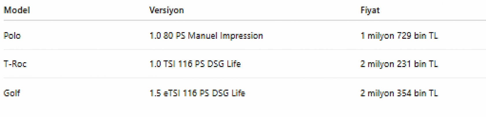Click the Golf version text starting with 1.5
486x117 pixels.
pyautogui.click(x=197, y=93)
